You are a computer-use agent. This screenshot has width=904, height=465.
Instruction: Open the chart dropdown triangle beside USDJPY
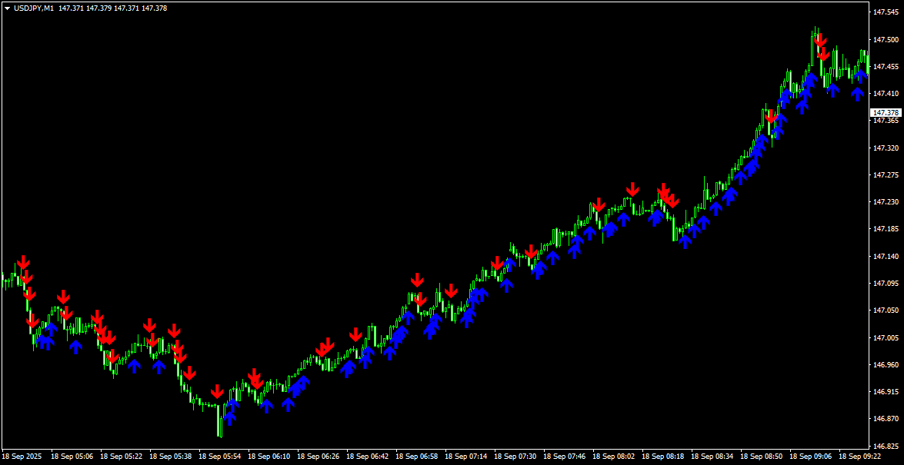pos(8,8)
